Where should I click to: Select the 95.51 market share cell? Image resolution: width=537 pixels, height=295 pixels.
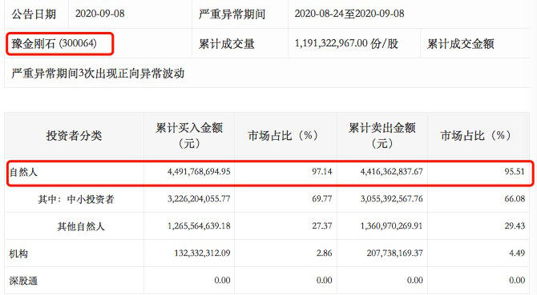515,171
